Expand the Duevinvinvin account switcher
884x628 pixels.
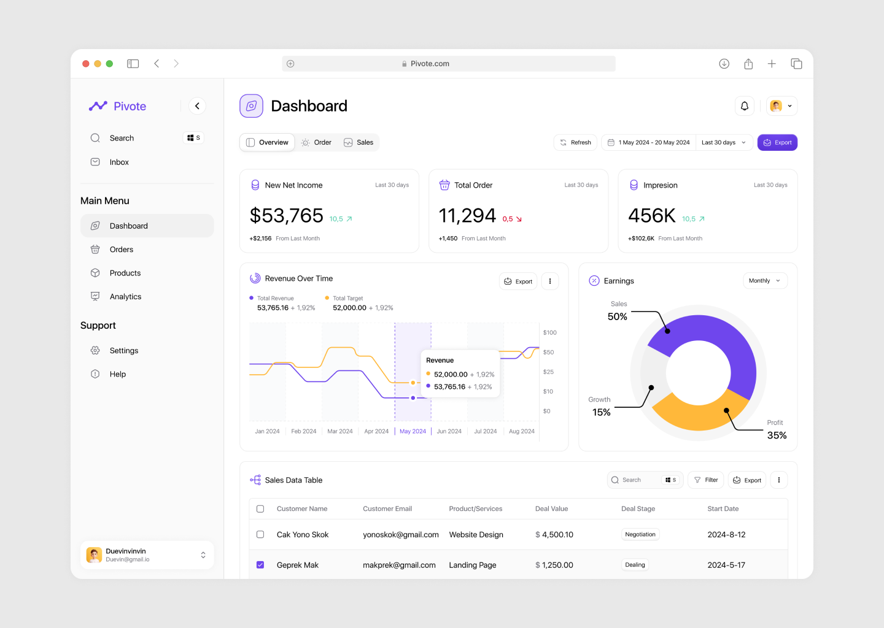(x=203, y=554)
